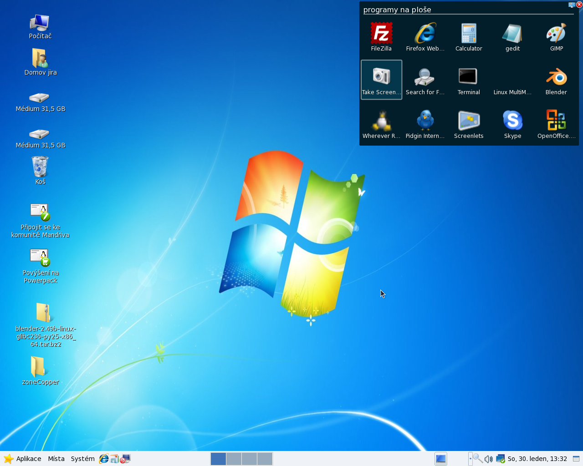583x466 pixels.
Task: Click the browser icon in bottom panel
Action: point(104,459)
